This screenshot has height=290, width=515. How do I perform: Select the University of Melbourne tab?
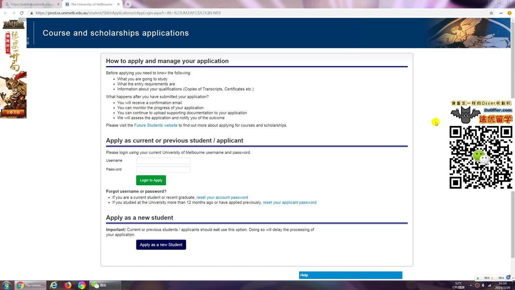[x=92, y=4]
